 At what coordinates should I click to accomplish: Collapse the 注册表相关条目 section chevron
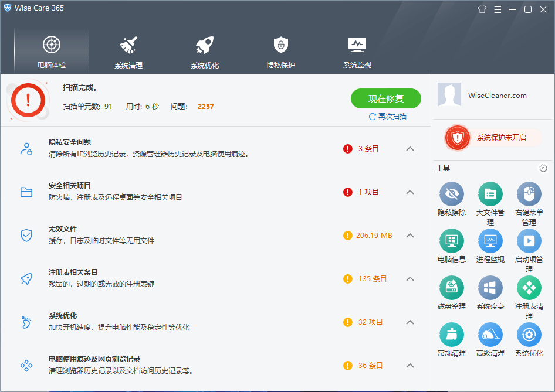pos(410,279)
